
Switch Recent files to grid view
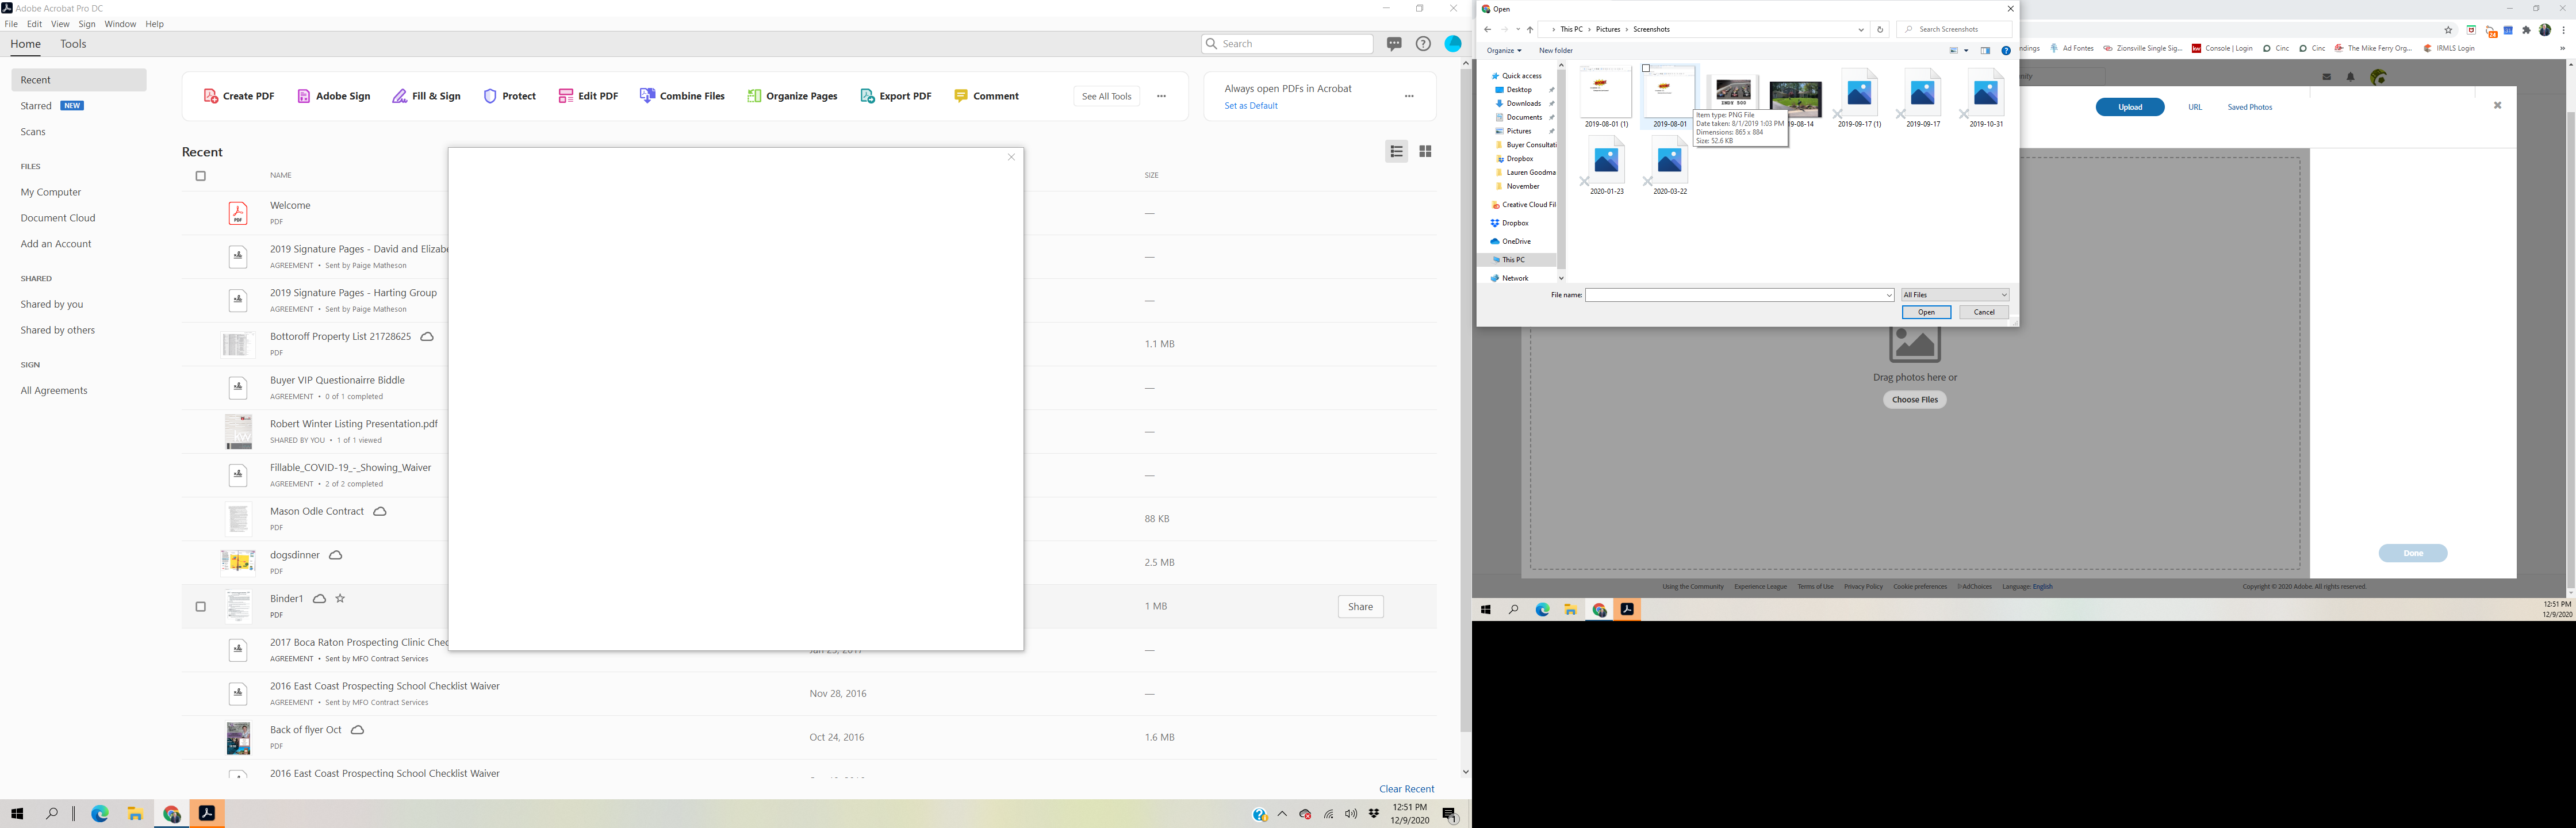coord(1425,151)
